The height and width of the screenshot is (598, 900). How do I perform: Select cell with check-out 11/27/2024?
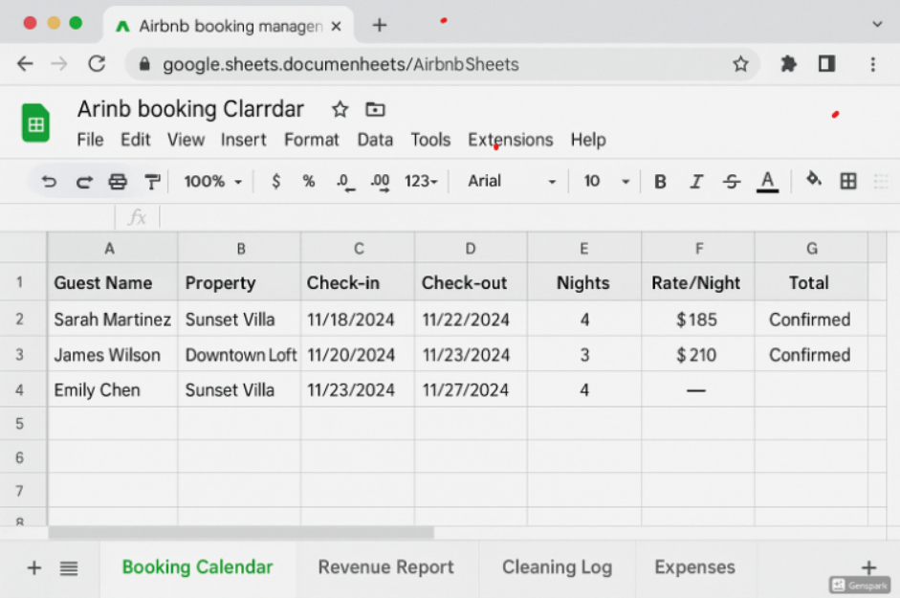tap(471, 390)
